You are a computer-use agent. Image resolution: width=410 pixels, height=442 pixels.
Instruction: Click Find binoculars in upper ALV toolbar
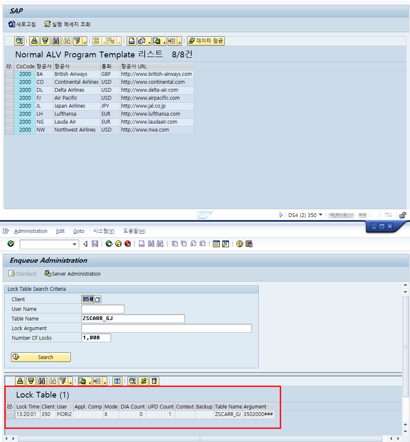pyautogui.click(x=56, y=41)
